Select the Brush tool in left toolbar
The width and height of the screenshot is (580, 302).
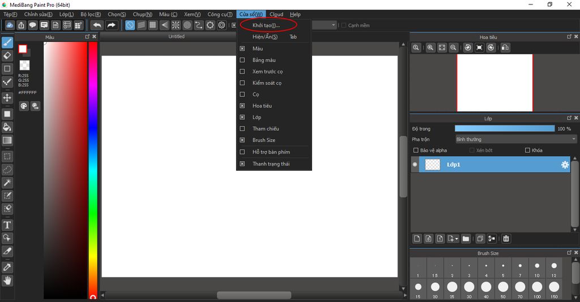(7, 43)
